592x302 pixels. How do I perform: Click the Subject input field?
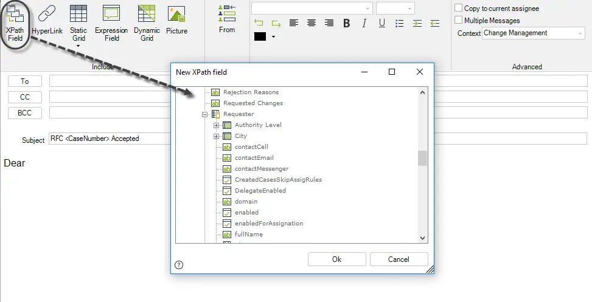318,139
